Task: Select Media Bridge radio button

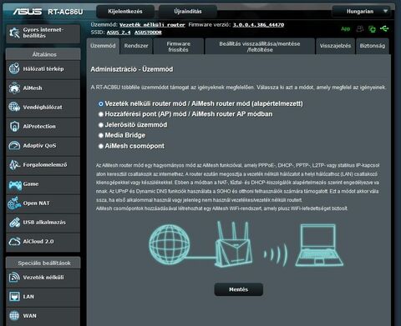Action: tap(101, 135)
